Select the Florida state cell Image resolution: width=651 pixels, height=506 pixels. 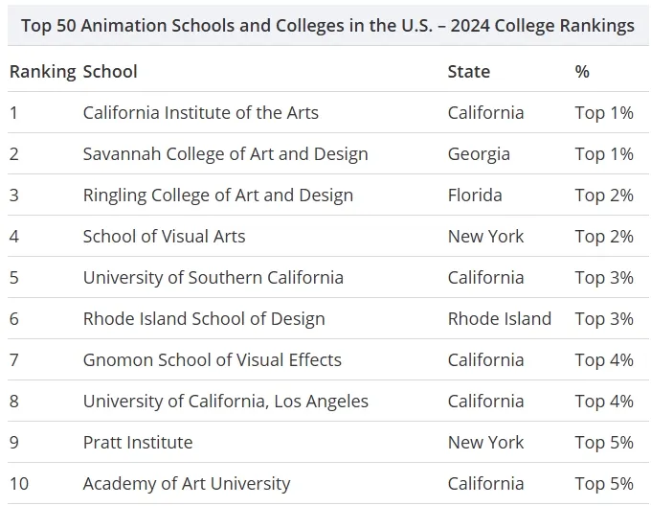point(475,195)
